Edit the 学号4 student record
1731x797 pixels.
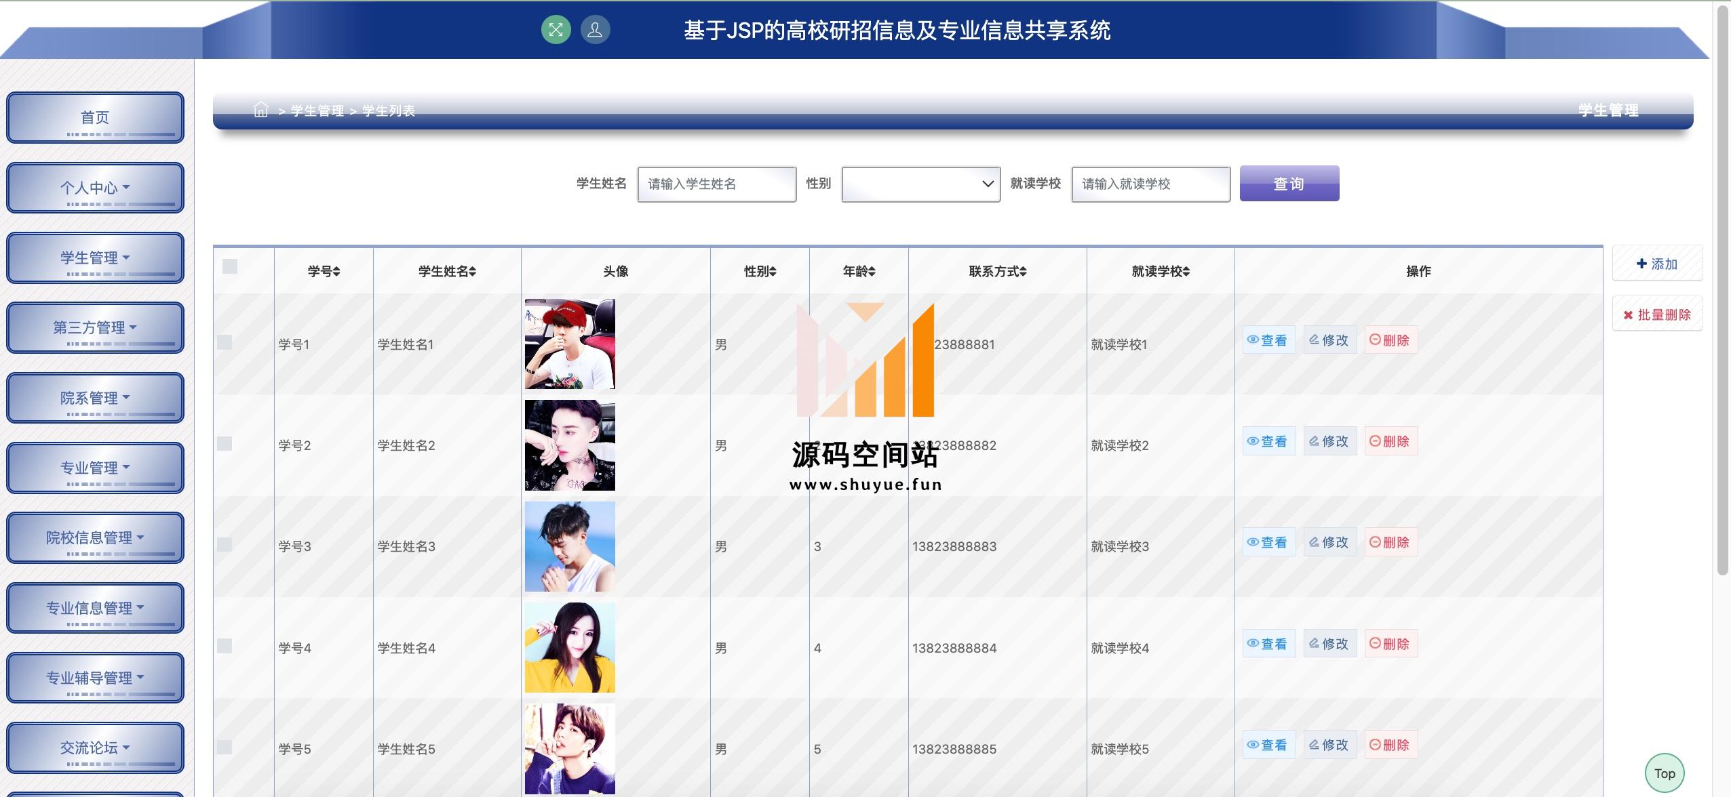coord(1329,644)
